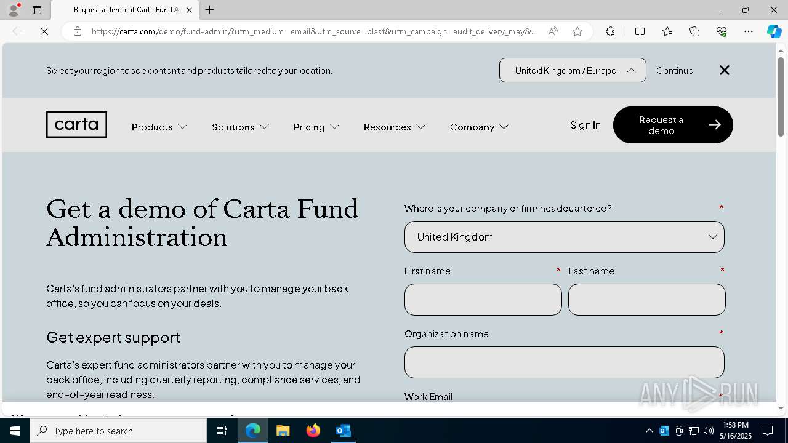
Task: Toggle split screen view
Action: (640, 31)
